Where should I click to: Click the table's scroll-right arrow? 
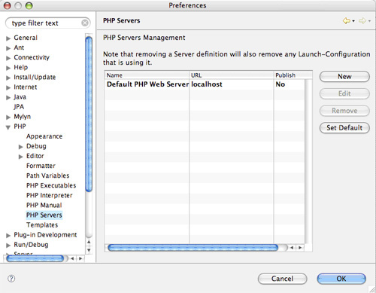[300, 248]
